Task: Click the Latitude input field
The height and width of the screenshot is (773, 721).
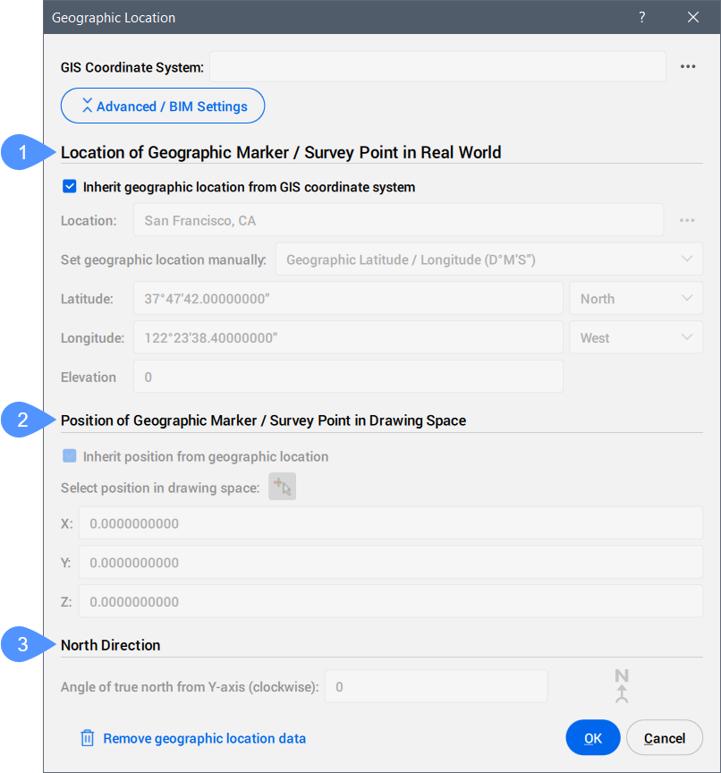Action: (x=348, y=299)
